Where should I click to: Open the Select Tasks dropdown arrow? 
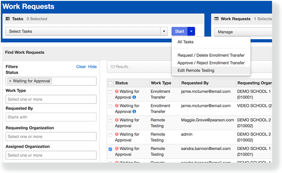[x=164, y=31]
